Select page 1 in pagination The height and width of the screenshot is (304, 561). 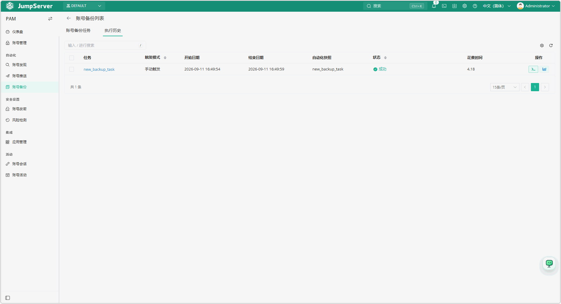535,87
